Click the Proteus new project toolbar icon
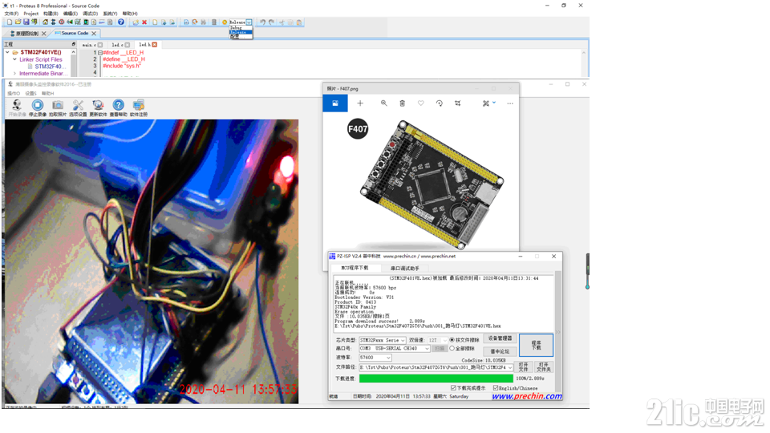Viewport: 770px width, 433px height. click(10, 22)
